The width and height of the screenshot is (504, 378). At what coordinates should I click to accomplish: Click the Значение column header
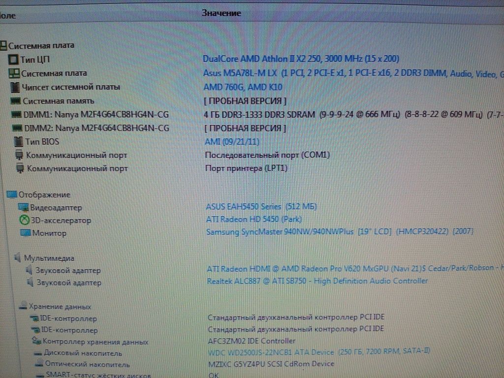pos(221,13)
